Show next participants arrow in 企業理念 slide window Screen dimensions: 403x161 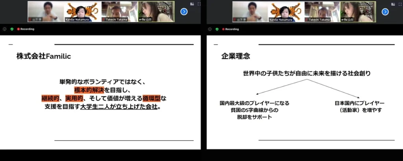(385, 12)
